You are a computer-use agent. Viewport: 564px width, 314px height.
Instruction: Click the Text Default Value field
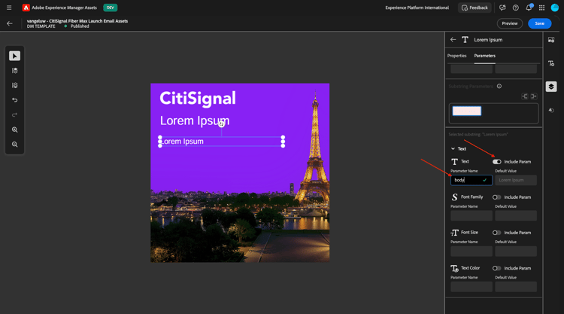pos(516,180)
